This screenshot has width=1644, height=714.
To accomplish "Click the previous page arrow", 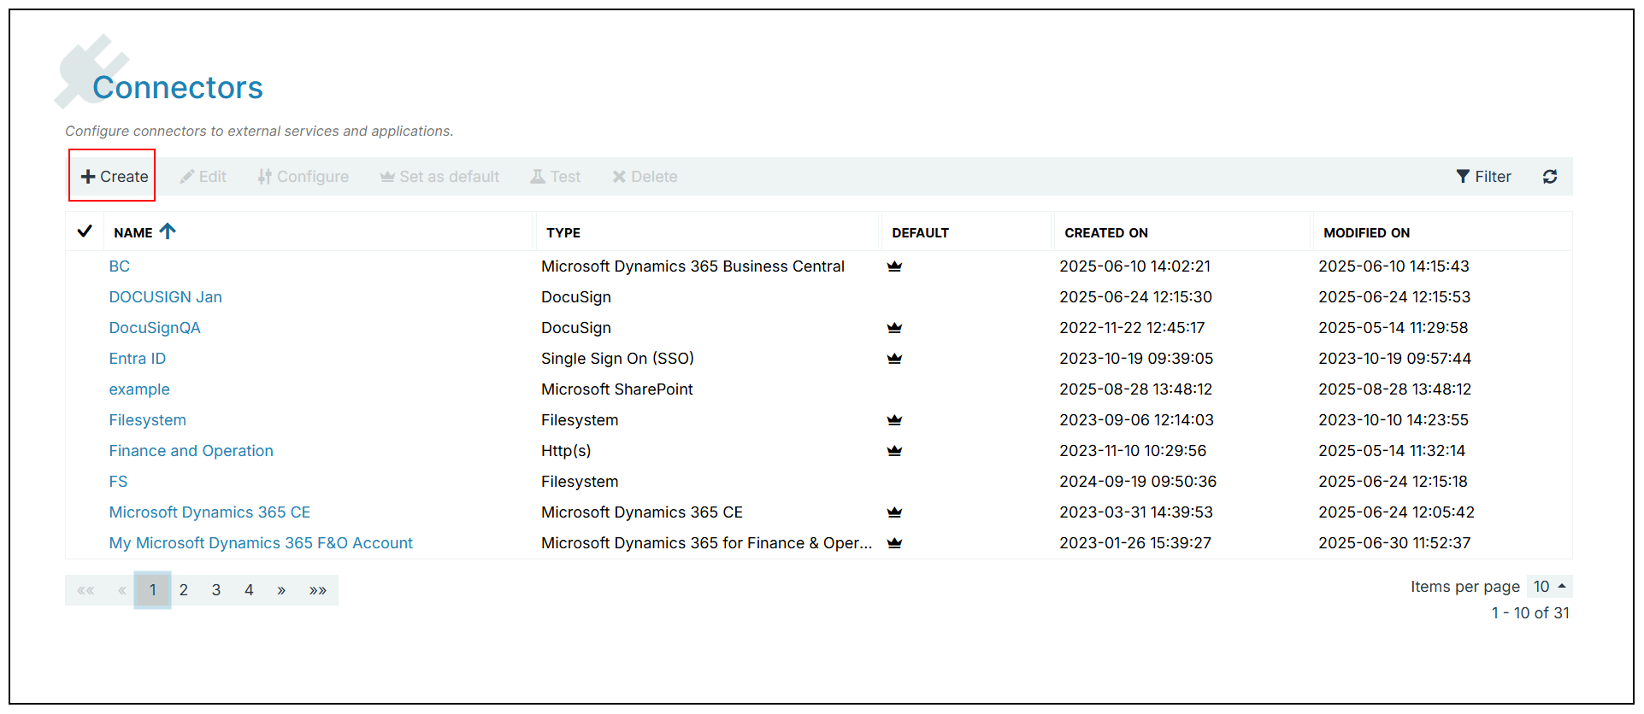I will 122,590.
